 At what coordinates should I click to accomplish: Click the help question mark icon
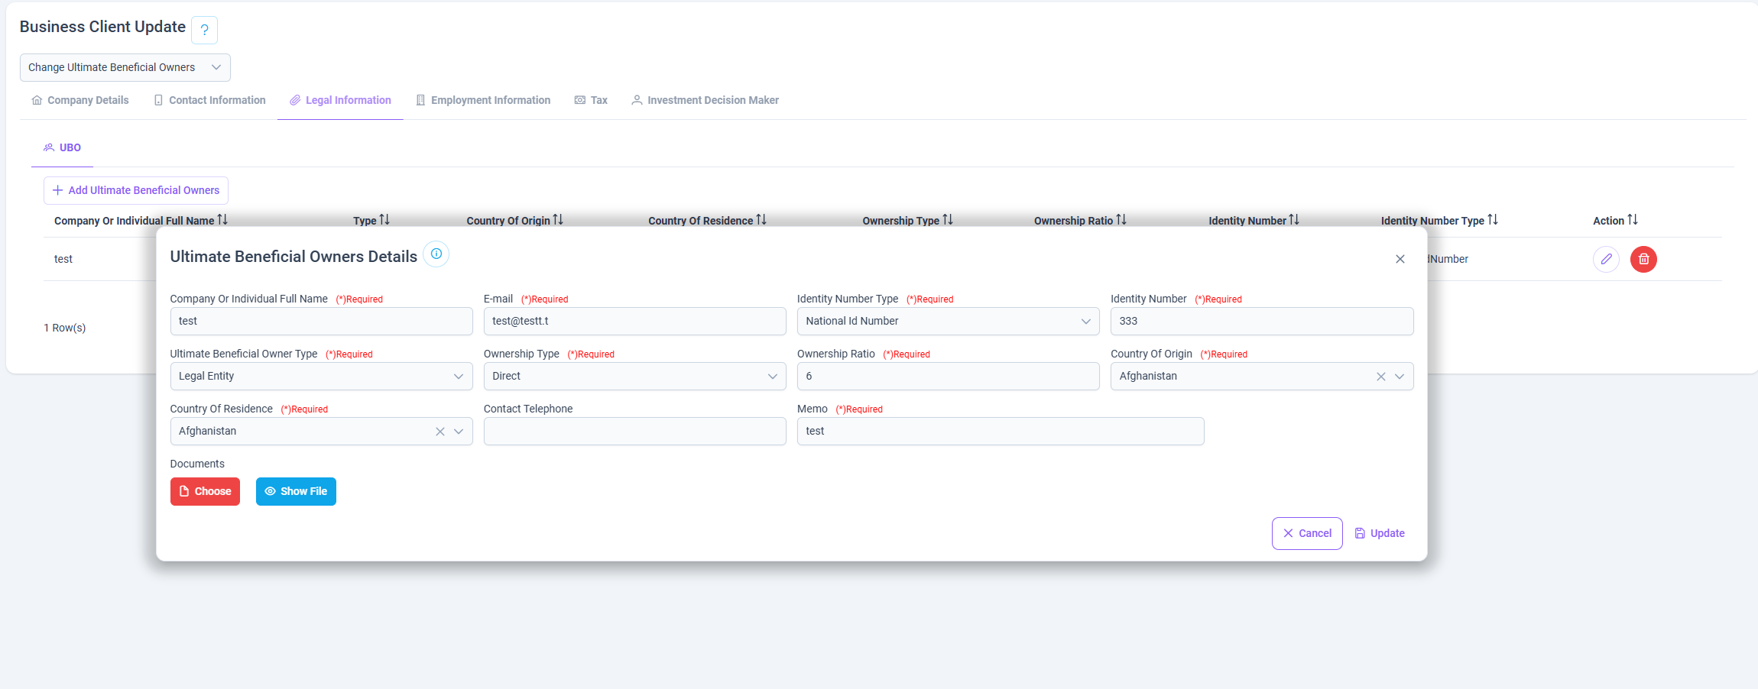coord(204,30)
